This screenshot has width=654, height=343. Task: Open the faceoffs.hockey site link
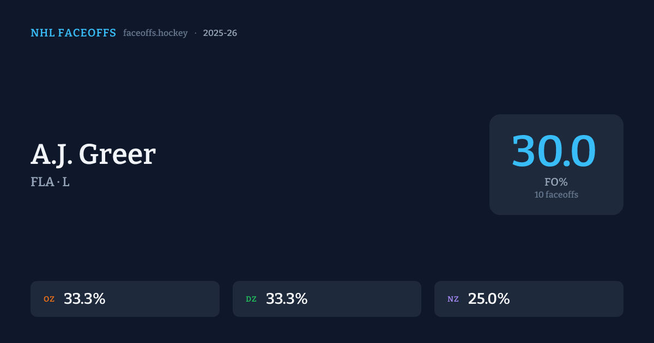click(155, 33)
